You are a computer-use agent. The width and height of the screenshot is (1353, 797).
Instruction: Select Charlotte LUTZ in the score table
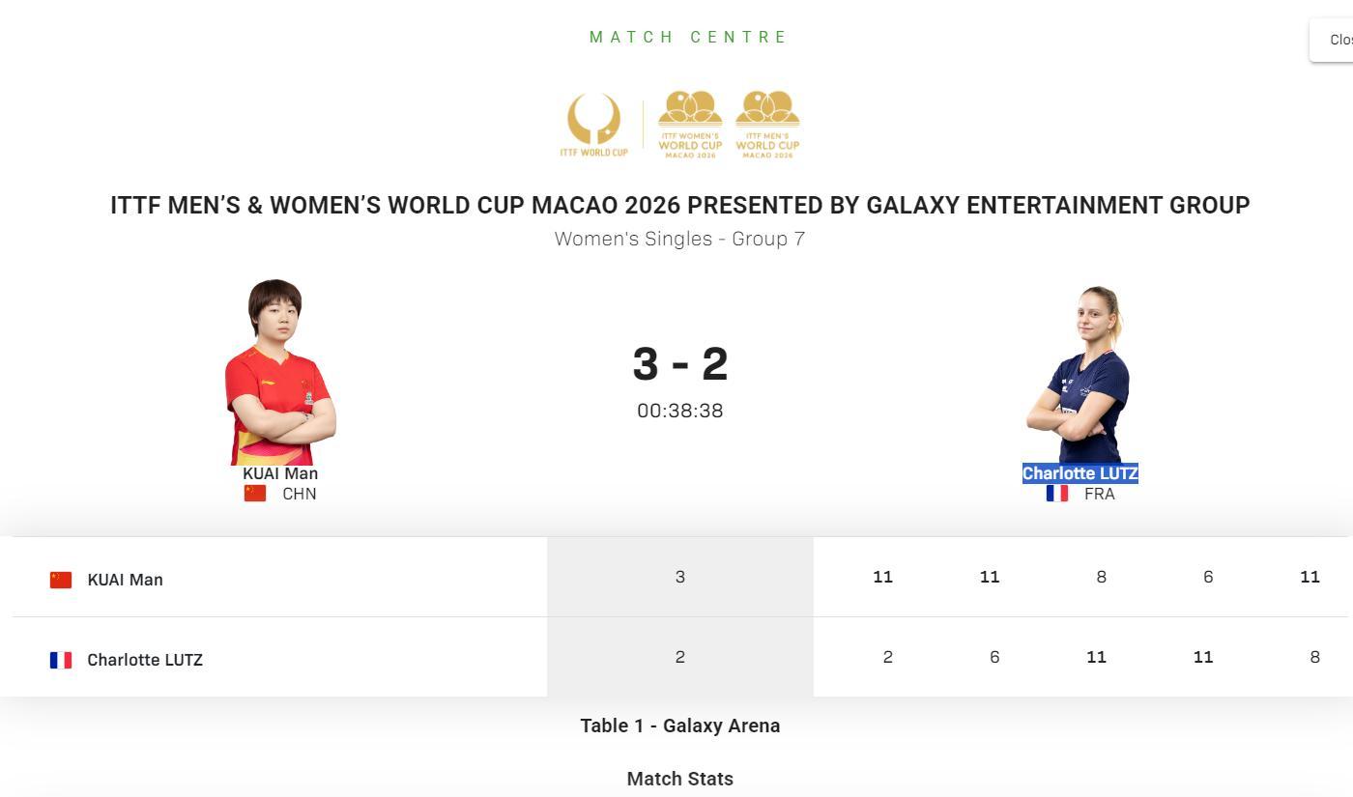(x=145, y=660)
